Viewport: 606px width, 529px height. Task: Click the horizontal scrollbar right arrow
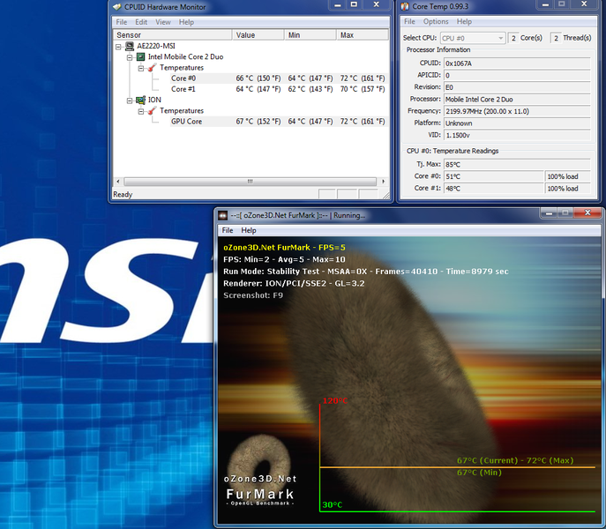coord(383,182)
